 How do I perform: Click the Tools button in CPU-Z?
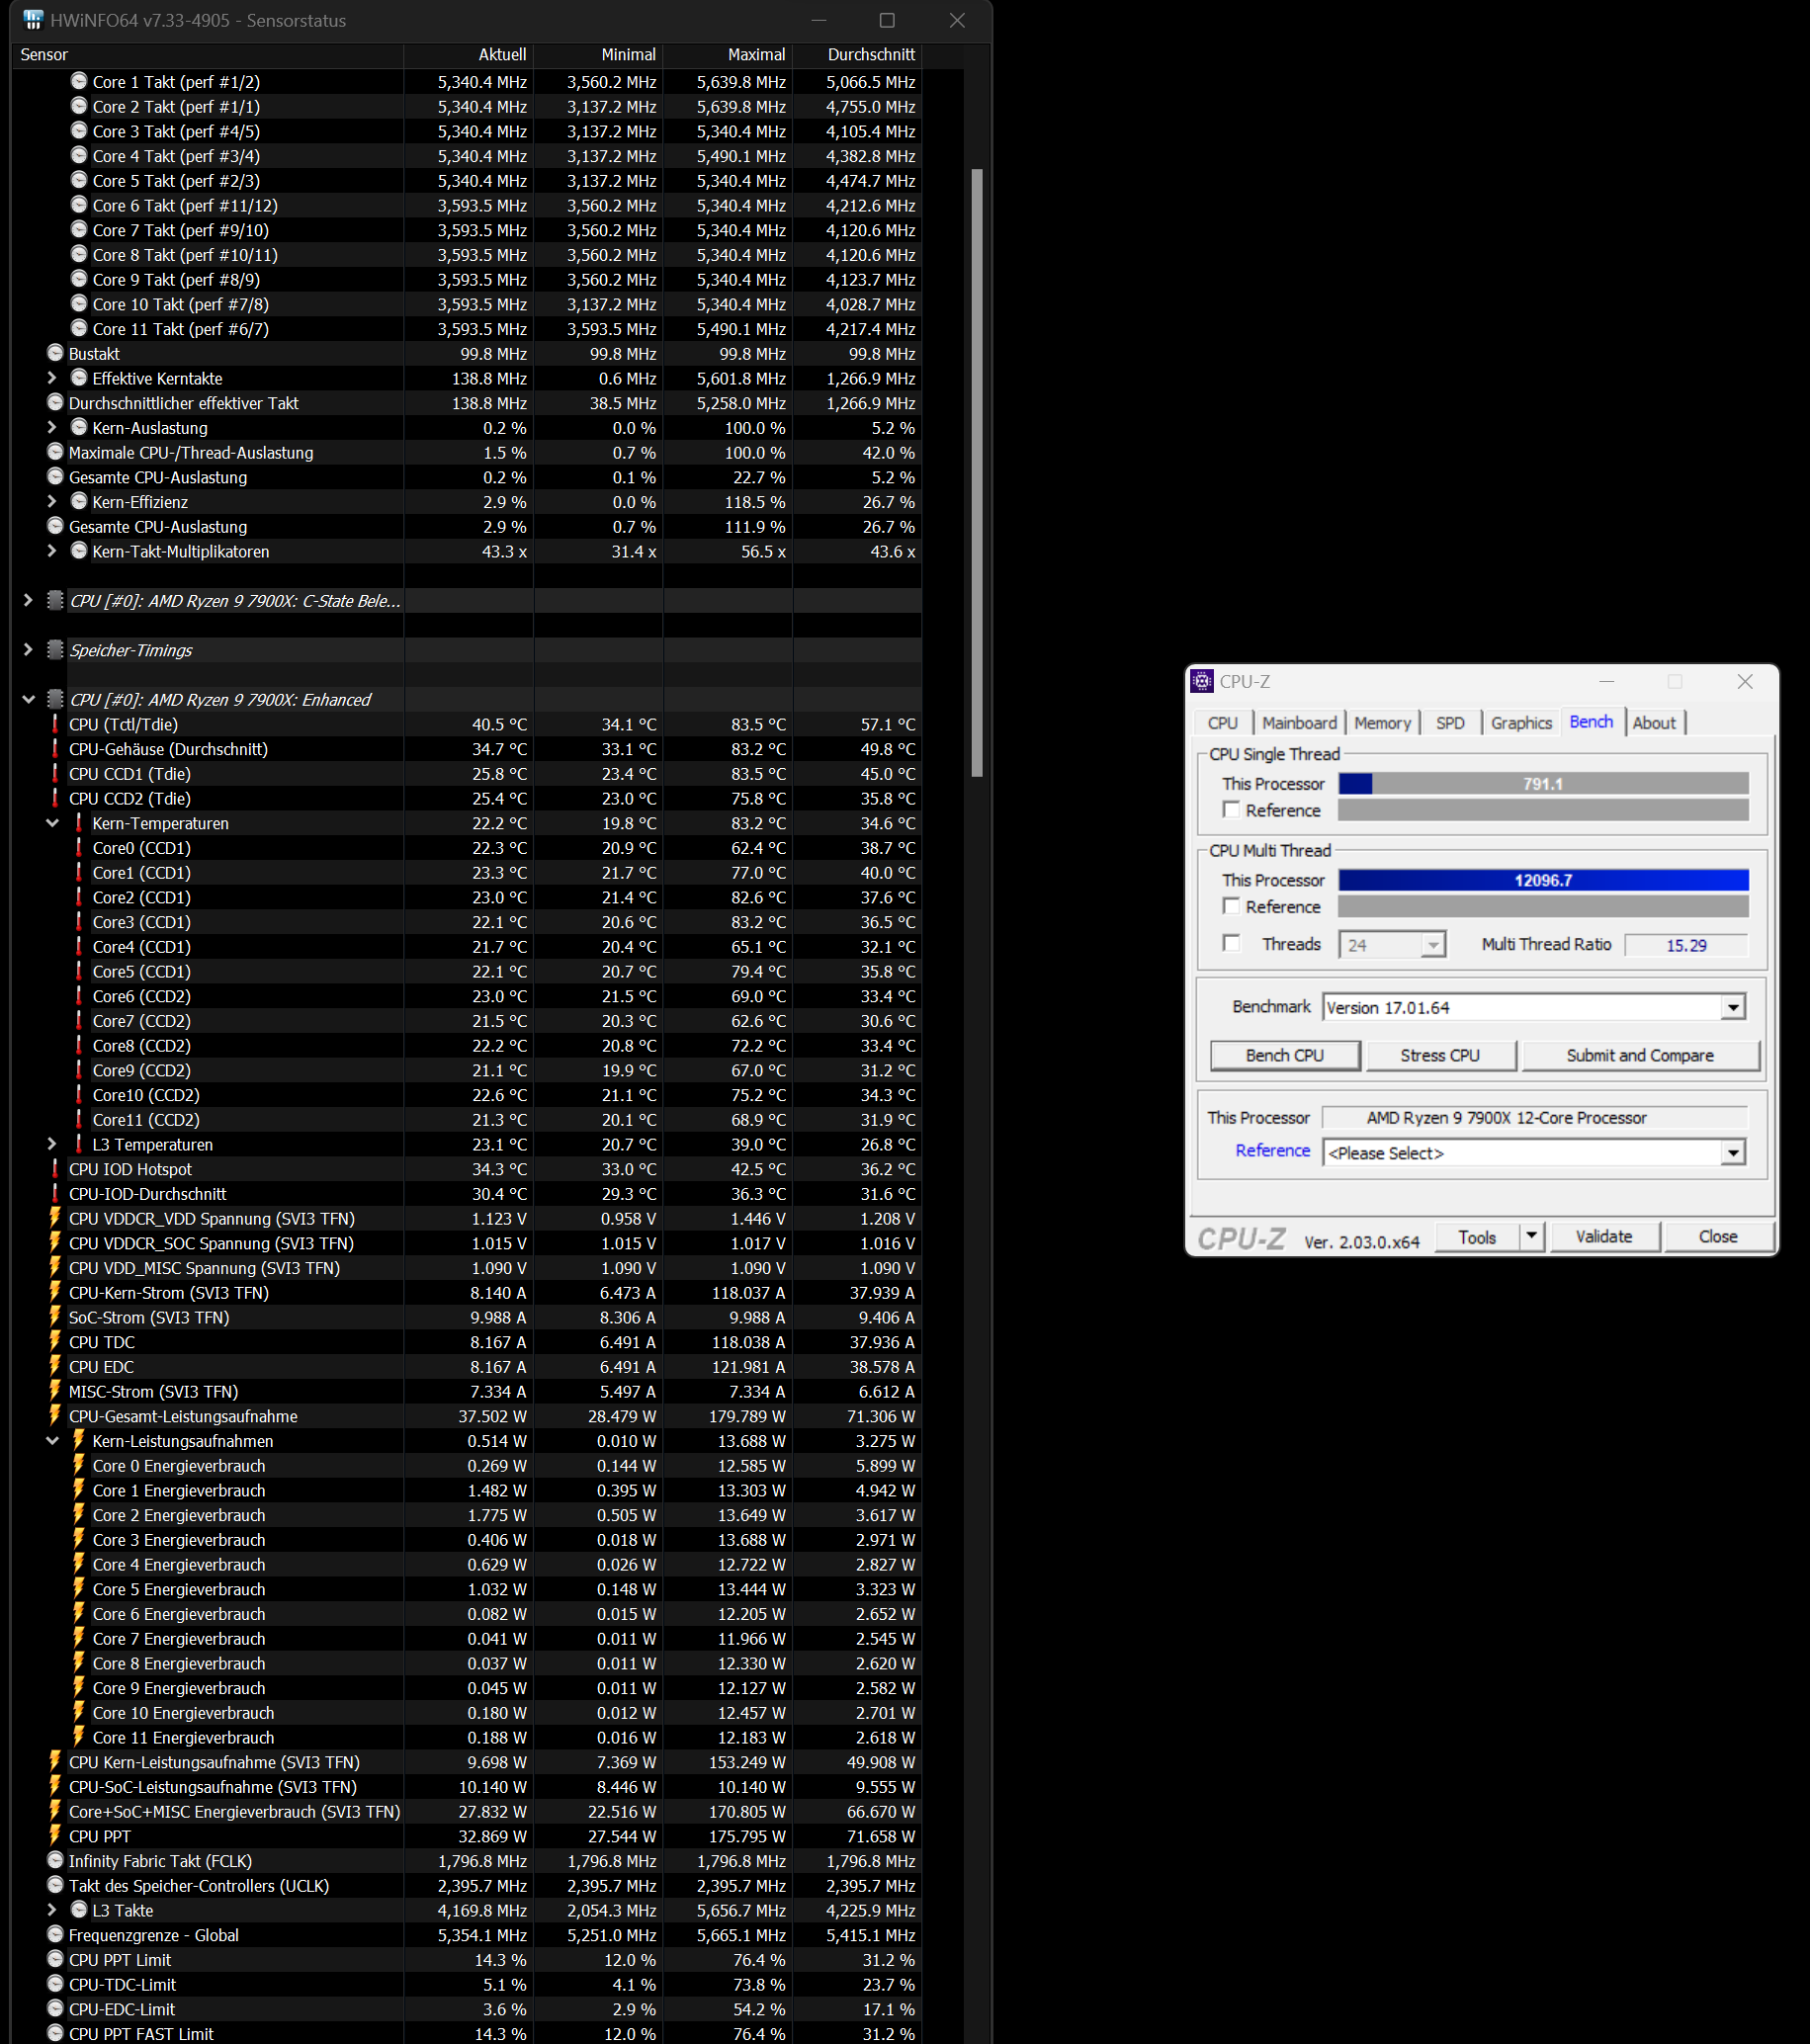coord(1477,1236)
